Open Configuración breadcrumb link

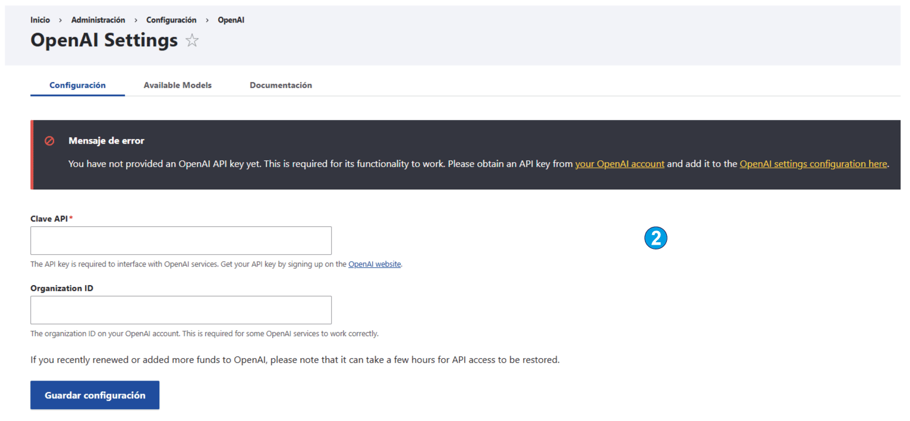pyautogui.click(x=171, y=20)
